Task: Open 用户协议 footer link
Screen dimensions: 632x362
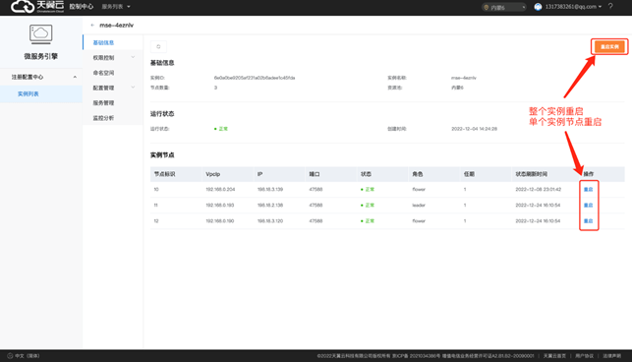Action: pyautogui.click(x=584, y=356)
